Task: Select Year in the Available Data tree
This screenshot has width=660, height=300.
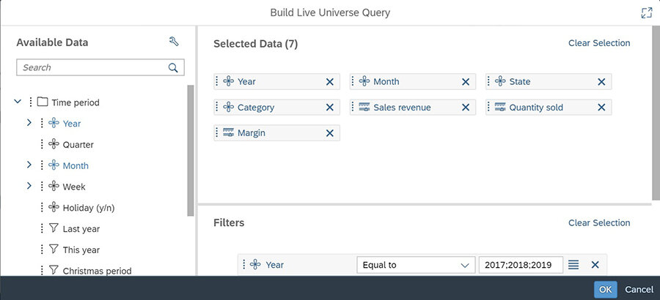Action: (72, 124)
